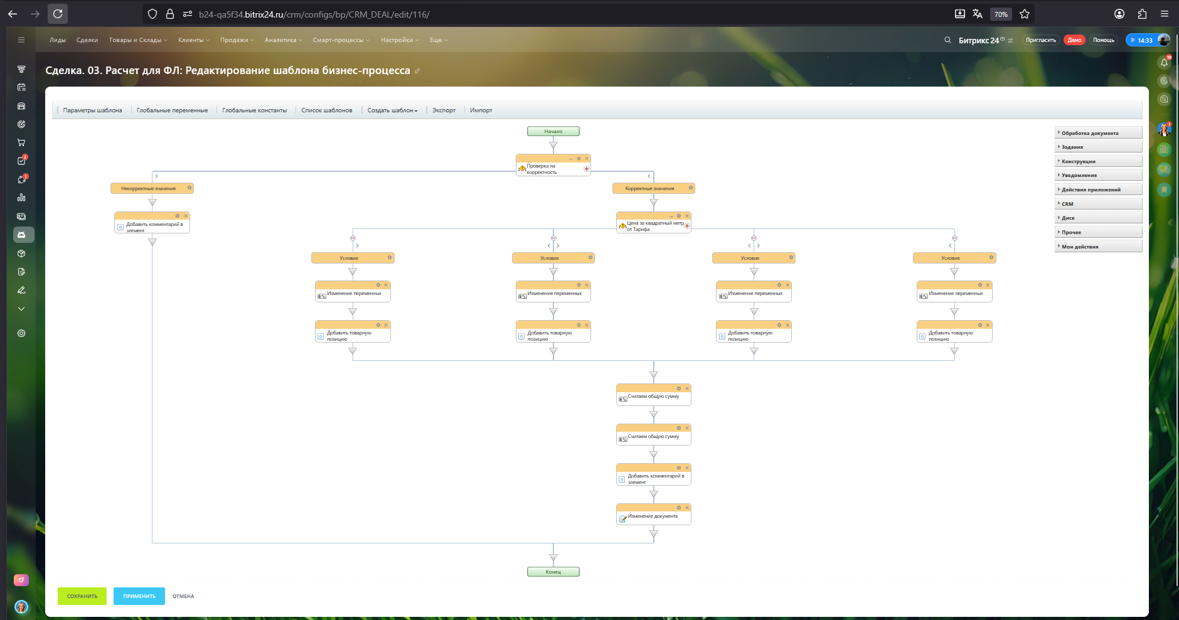The image size is (1179, 620).
Task: Click the Отмена link
Action: [183, 596]
